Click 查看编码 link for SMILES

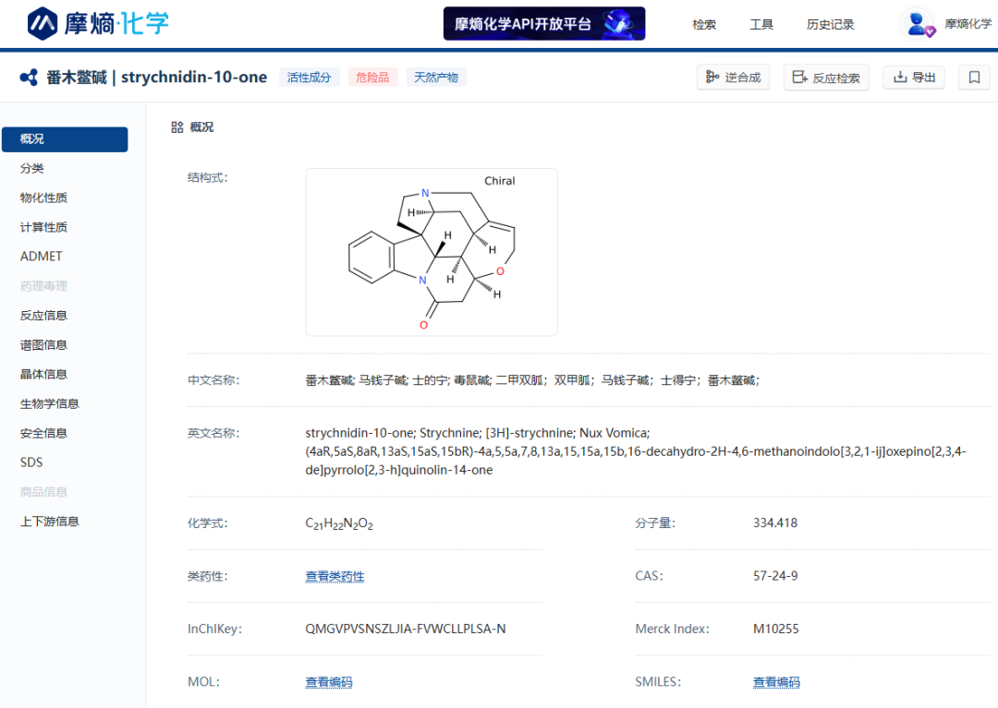[776, 683]
